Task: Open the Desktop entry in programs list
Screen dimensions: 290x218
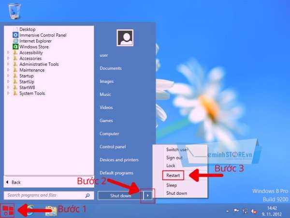Action: click(28, 29)
